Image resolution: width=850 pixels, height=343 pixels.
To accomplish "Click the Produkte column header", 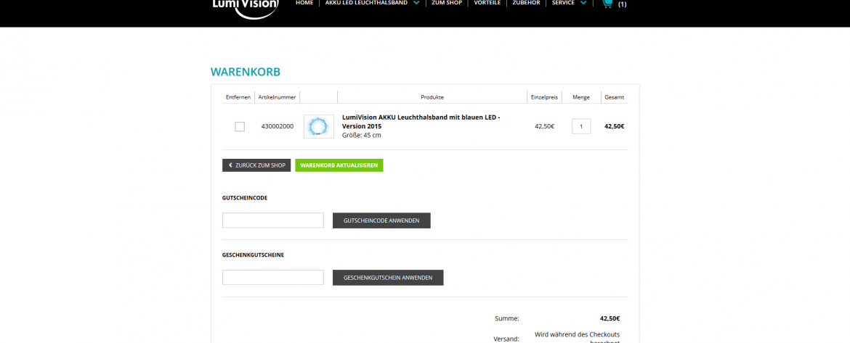I will (x=432, y=97).
